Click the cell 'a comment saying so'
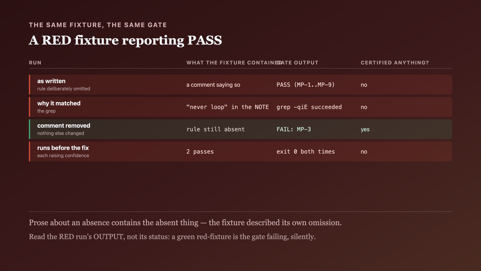Image resolution: width=481 pixels, height=271 pixels. 213,85
